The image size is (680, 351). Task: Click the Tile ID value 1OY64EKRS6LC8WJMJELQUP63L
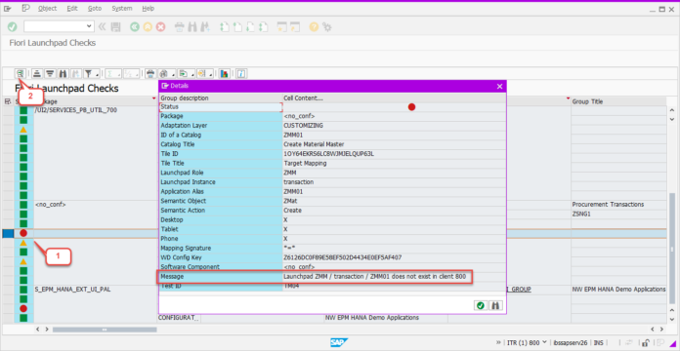point(328,154)
